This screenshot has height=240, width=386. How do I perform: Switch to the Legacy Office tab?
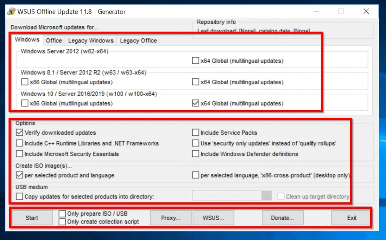(x=138, y=40)
